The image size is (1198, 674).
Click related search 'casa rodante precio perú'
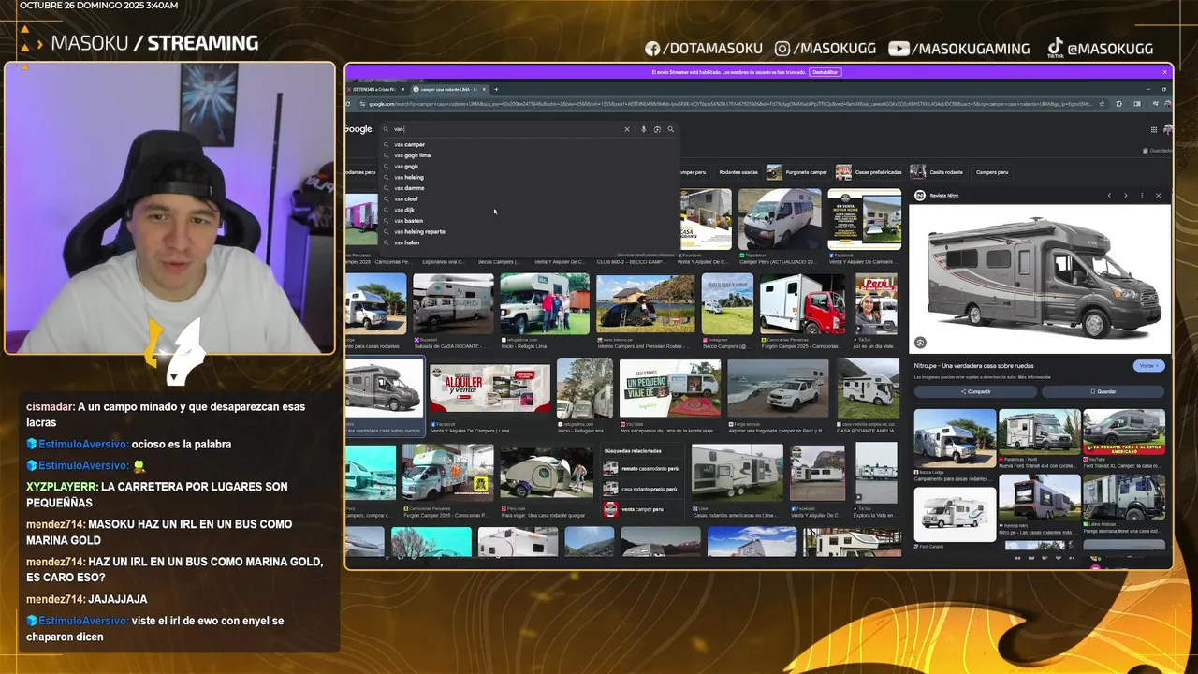[641, 489]
